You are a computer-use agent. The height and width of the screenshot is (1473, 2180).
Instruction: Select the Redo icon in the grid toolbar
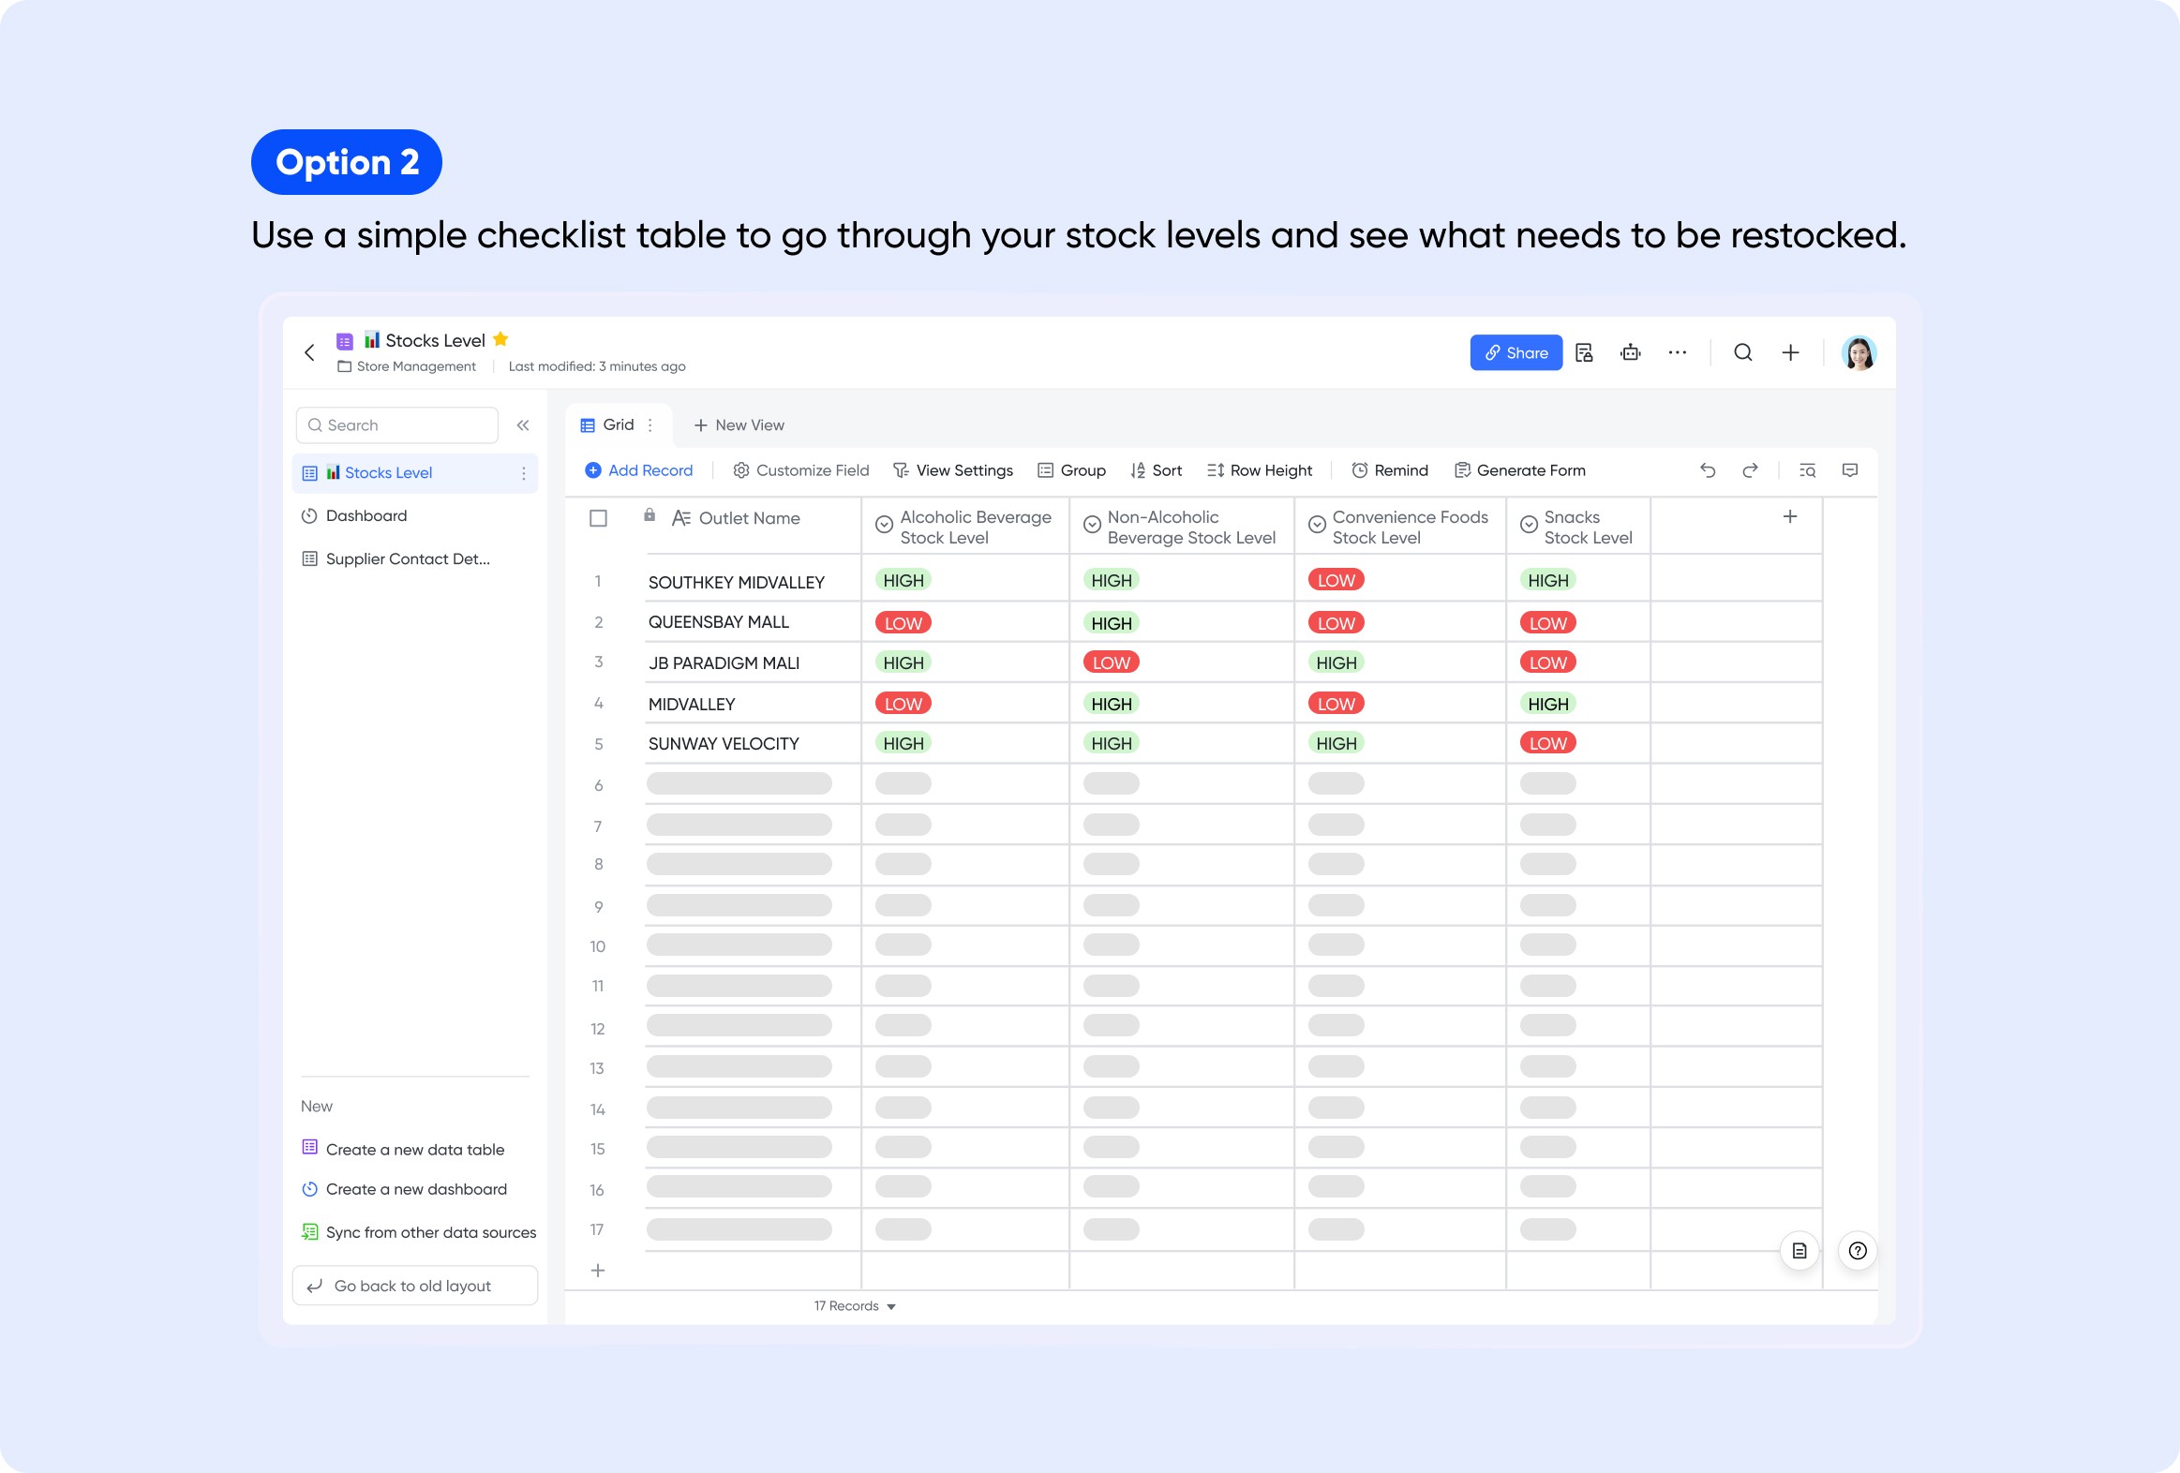pyautogui.click(x=1751, y=470)
